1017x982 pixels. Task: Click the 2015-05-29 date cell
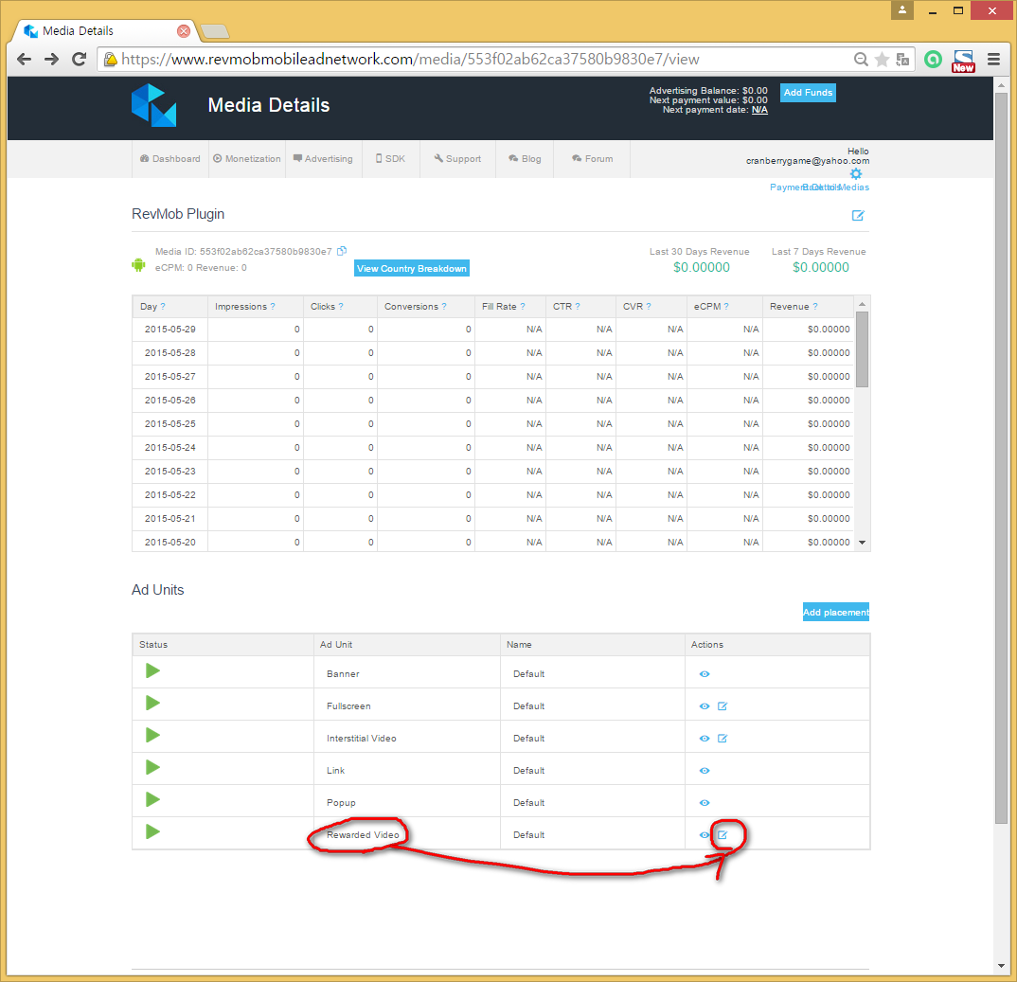169,330
